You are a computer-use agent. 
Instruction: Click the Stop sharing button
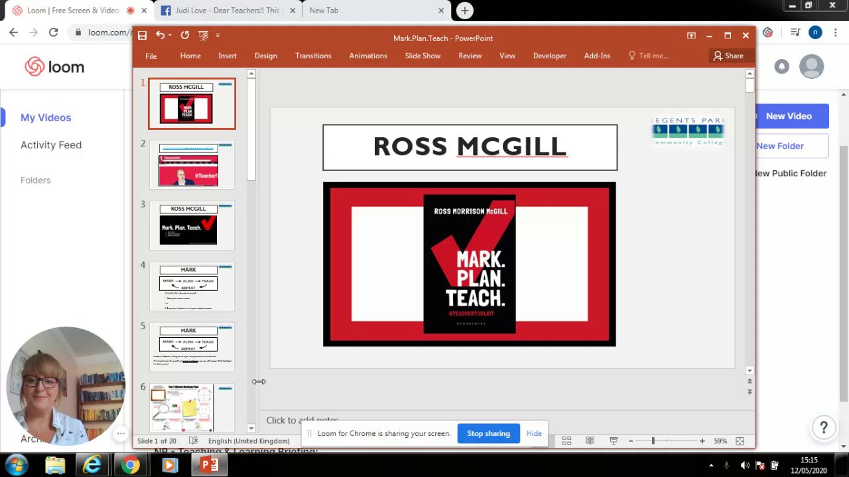point(488,433)
